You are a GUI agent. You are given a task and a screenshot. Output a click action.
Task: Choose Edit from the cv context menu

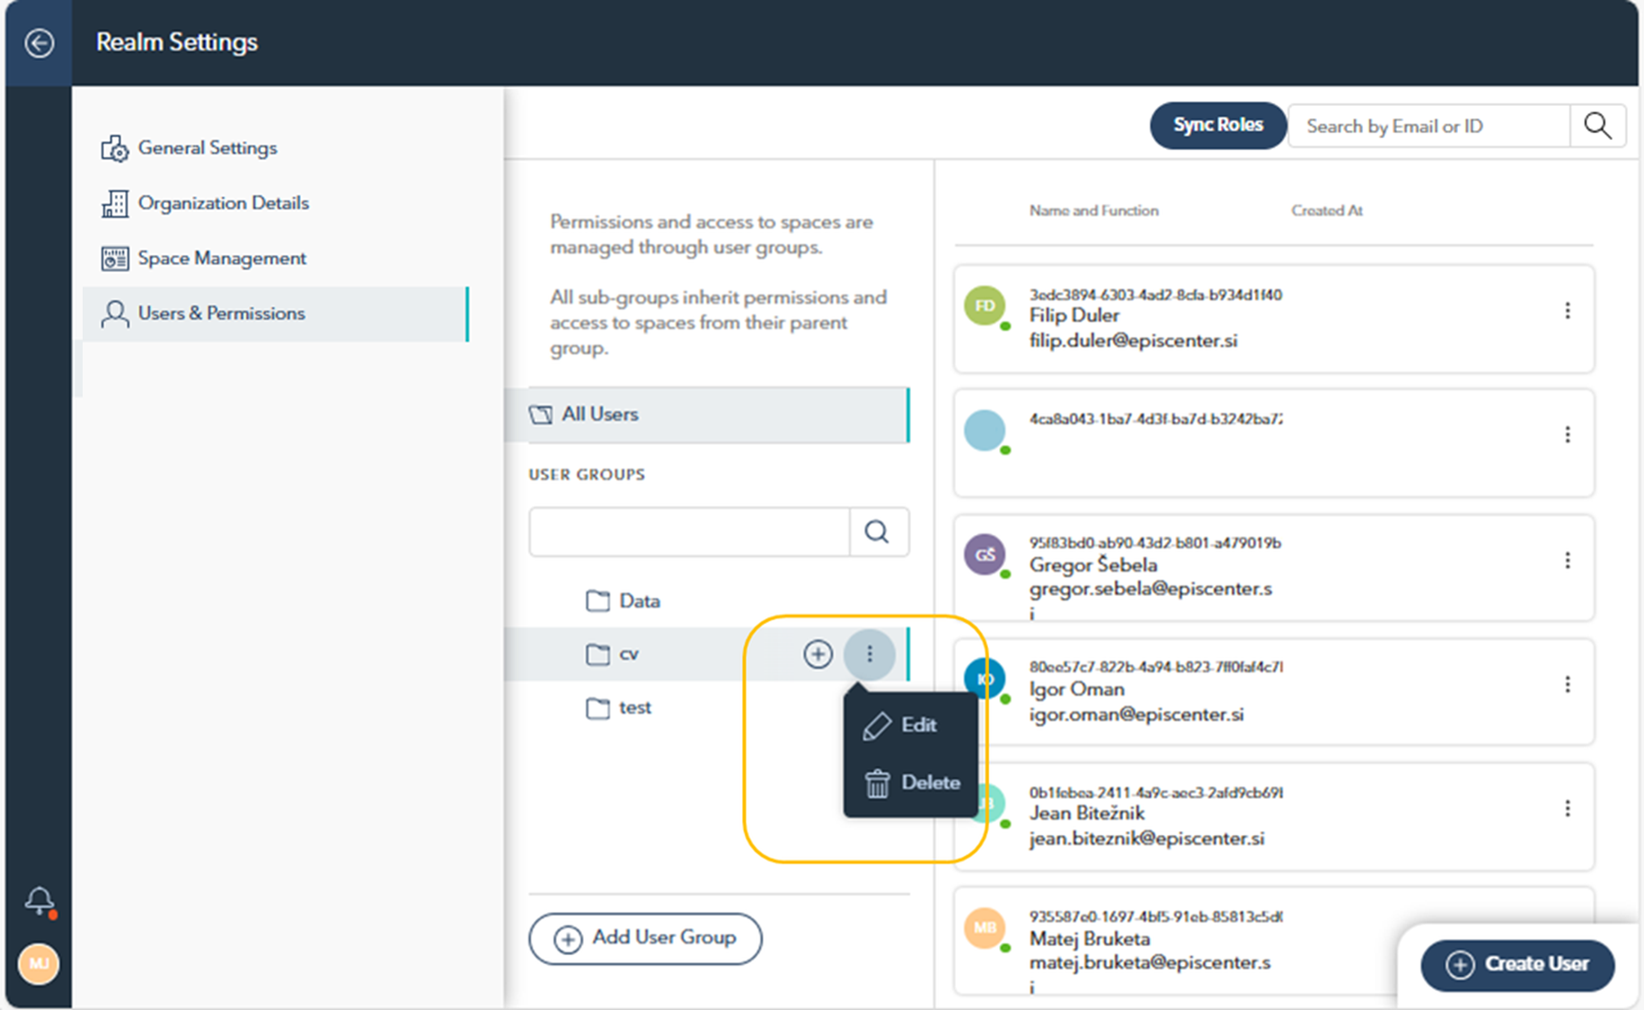910,725
